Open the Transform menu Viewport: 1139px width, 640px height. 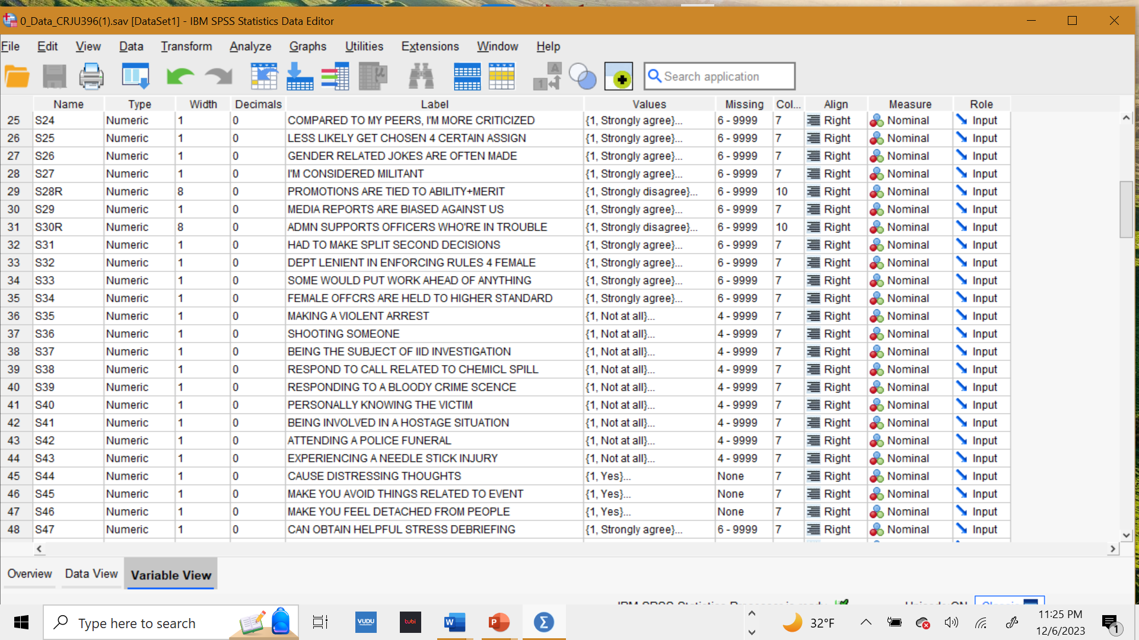click(x=186, y=46)
